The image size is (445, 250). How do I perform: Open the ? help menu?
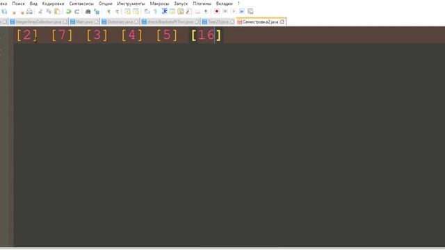[238, 3]
